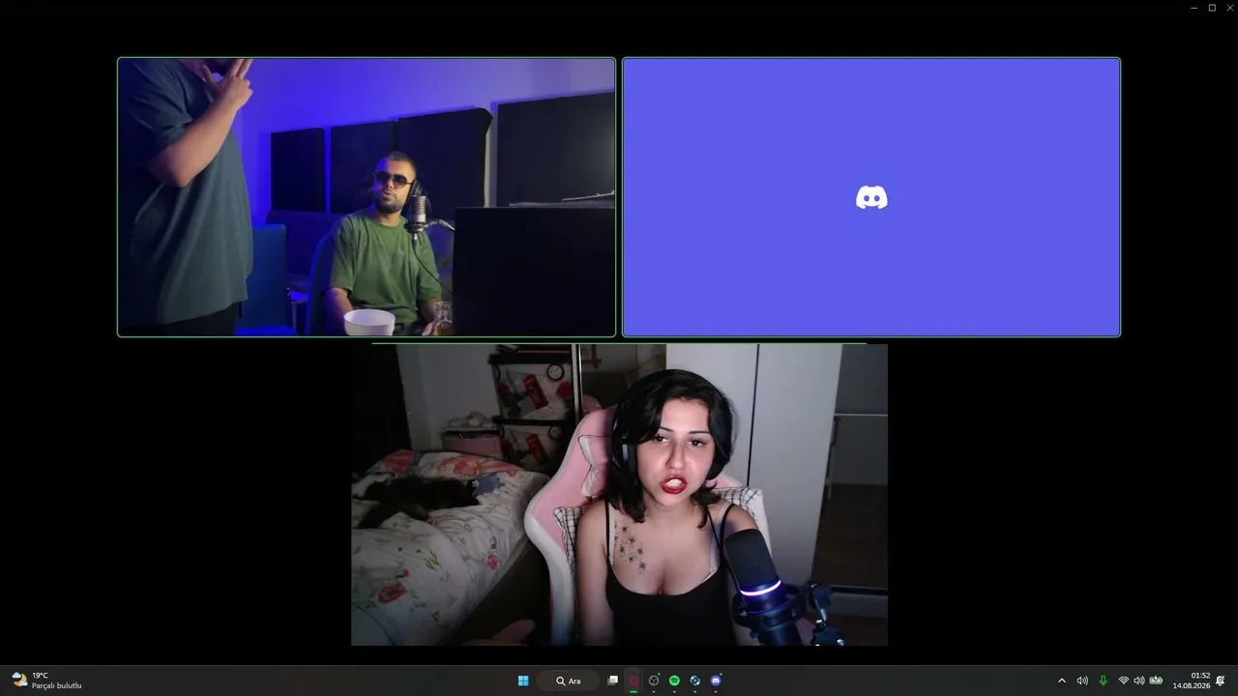The height and width of the screenshot is (696, 1238).
Task: Click the speaker icon between chevron and microphone
Action: 1082,681
